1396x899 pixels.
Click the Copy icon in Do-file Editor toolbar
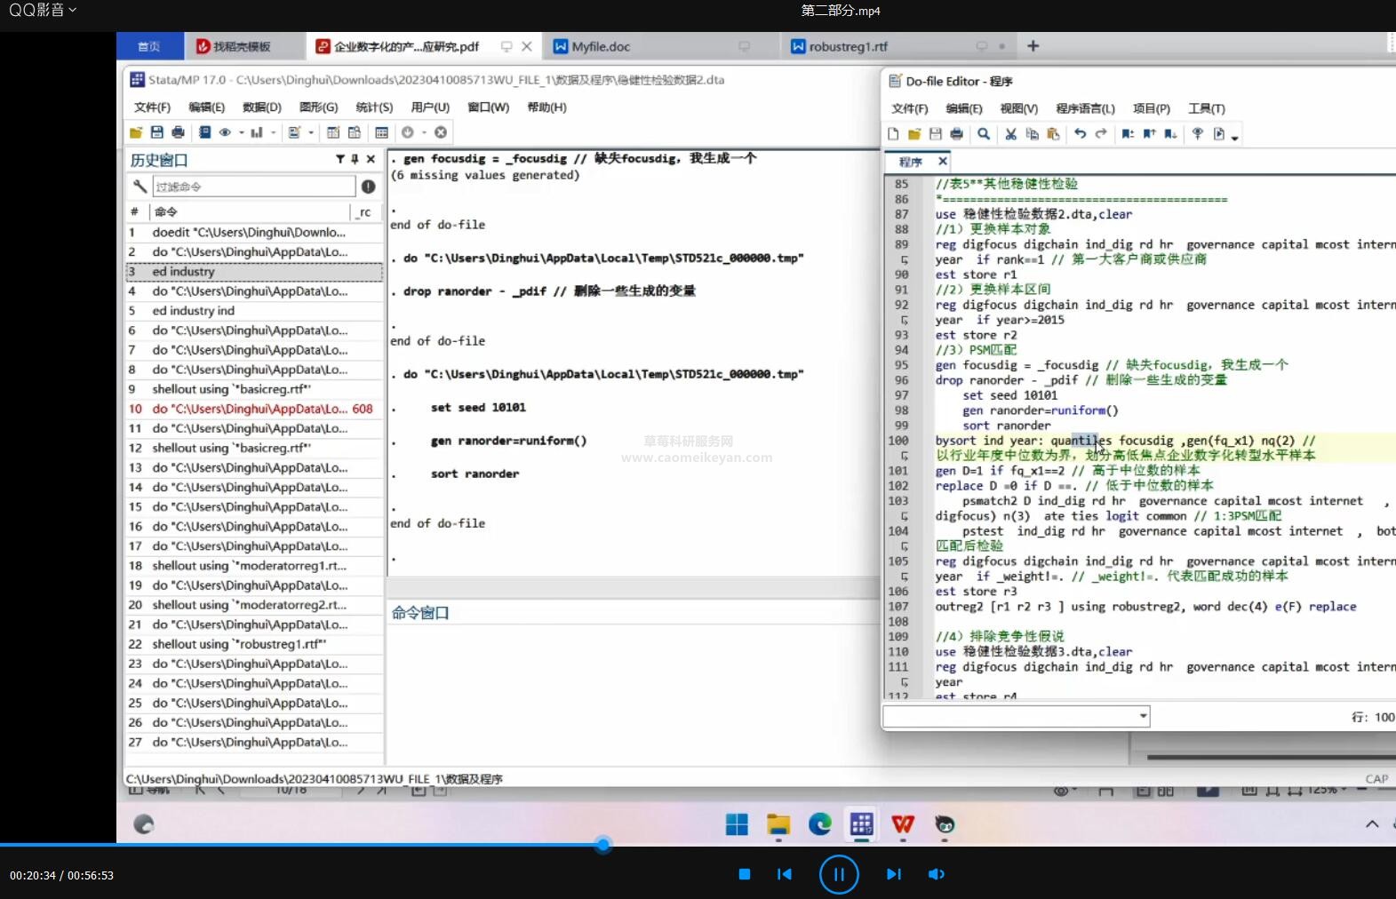pyautogui.click(x=1032, y=133)
